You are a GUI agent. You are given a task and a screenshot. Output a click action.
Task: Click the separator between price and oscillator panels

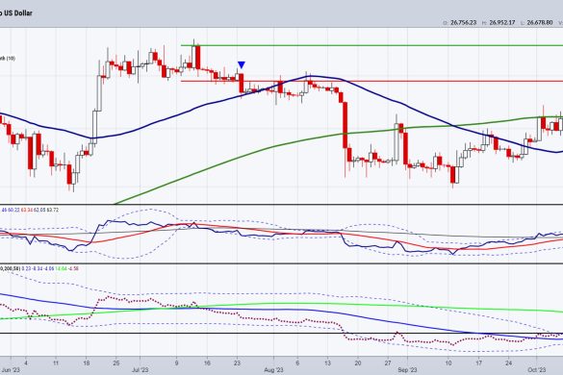click(x=281, y=204)
